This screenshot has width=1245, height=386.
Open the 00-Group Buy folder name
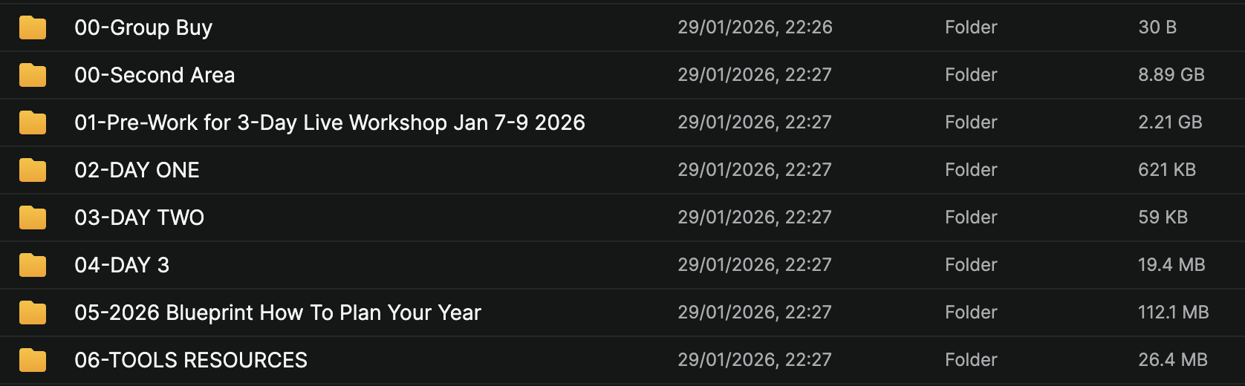click(x=143, y=27)
